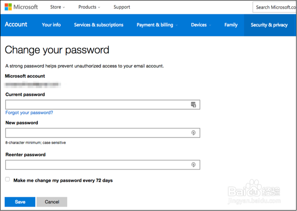Click the Current password field key icon
Viewport: 297px width, 211px height.
tap(193, 105)
